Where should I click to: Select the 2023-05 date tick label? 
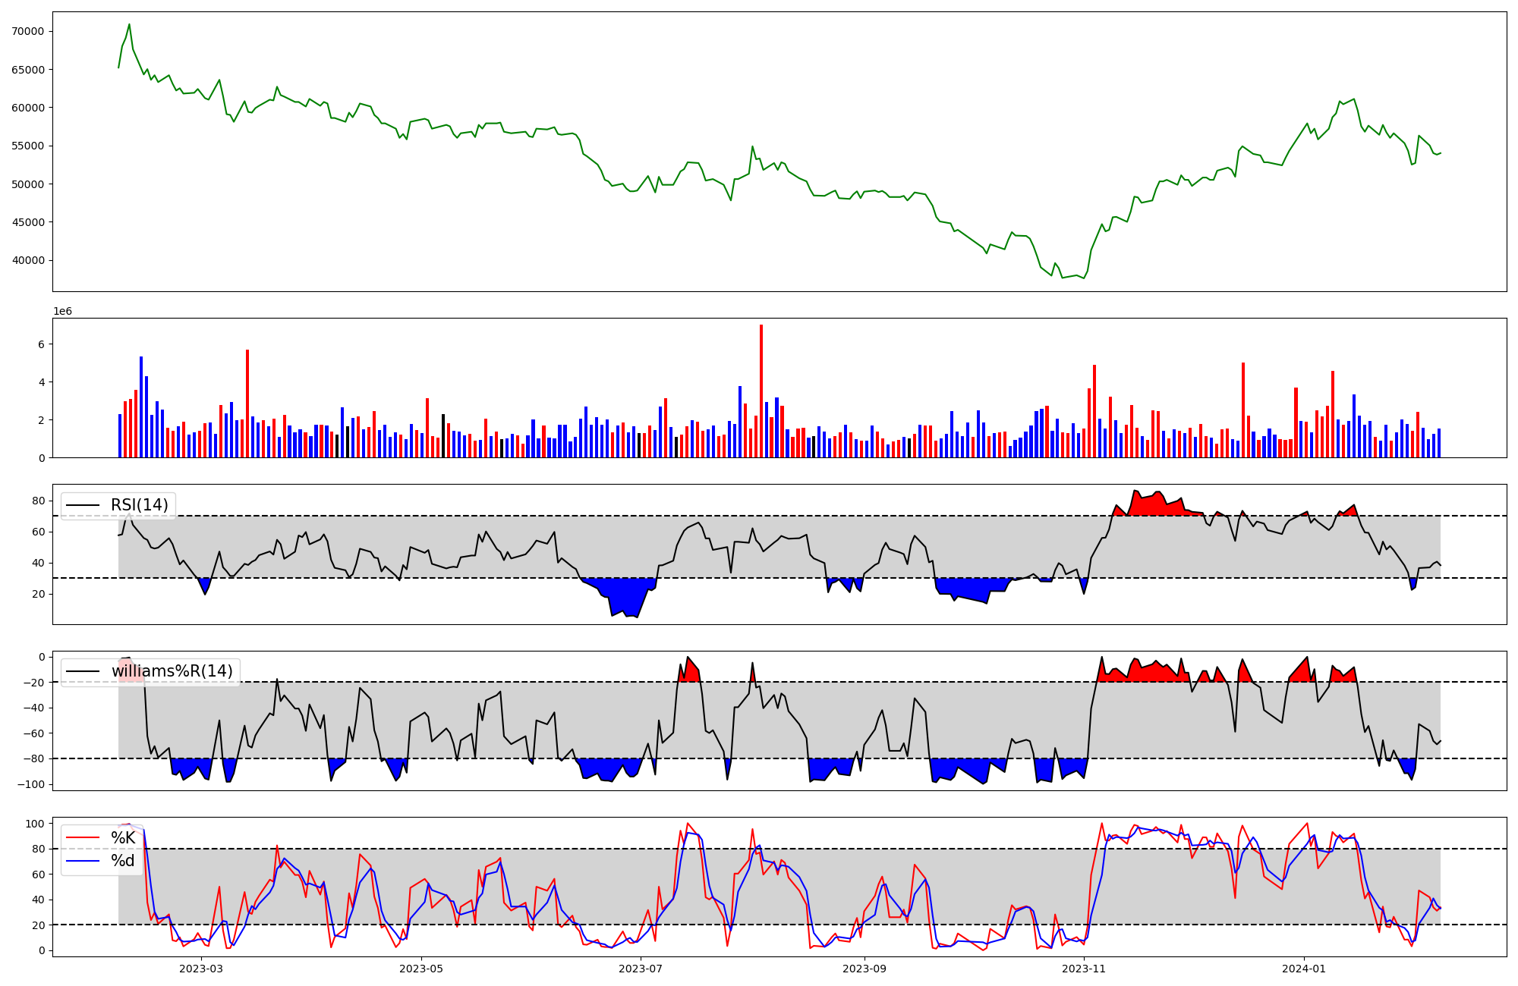tap(421, 969)
